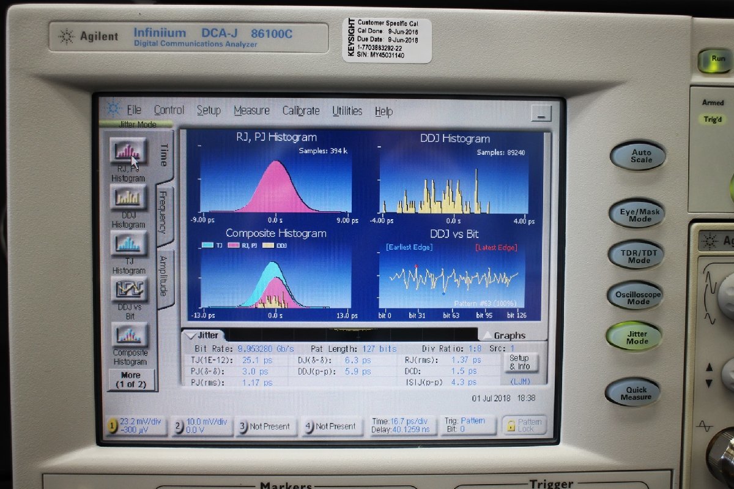Click the application logo icon beside File
Image resolution: width=734 pixels, height=489 pixels.
113,110
